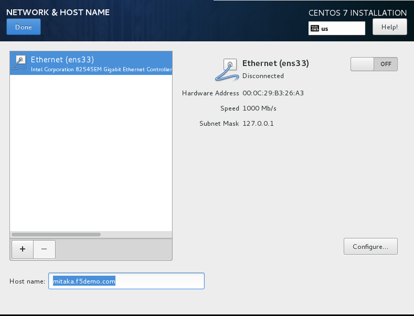
Task: Click the NETWORK & HOST NAME title
Action: tap(58, 12)
